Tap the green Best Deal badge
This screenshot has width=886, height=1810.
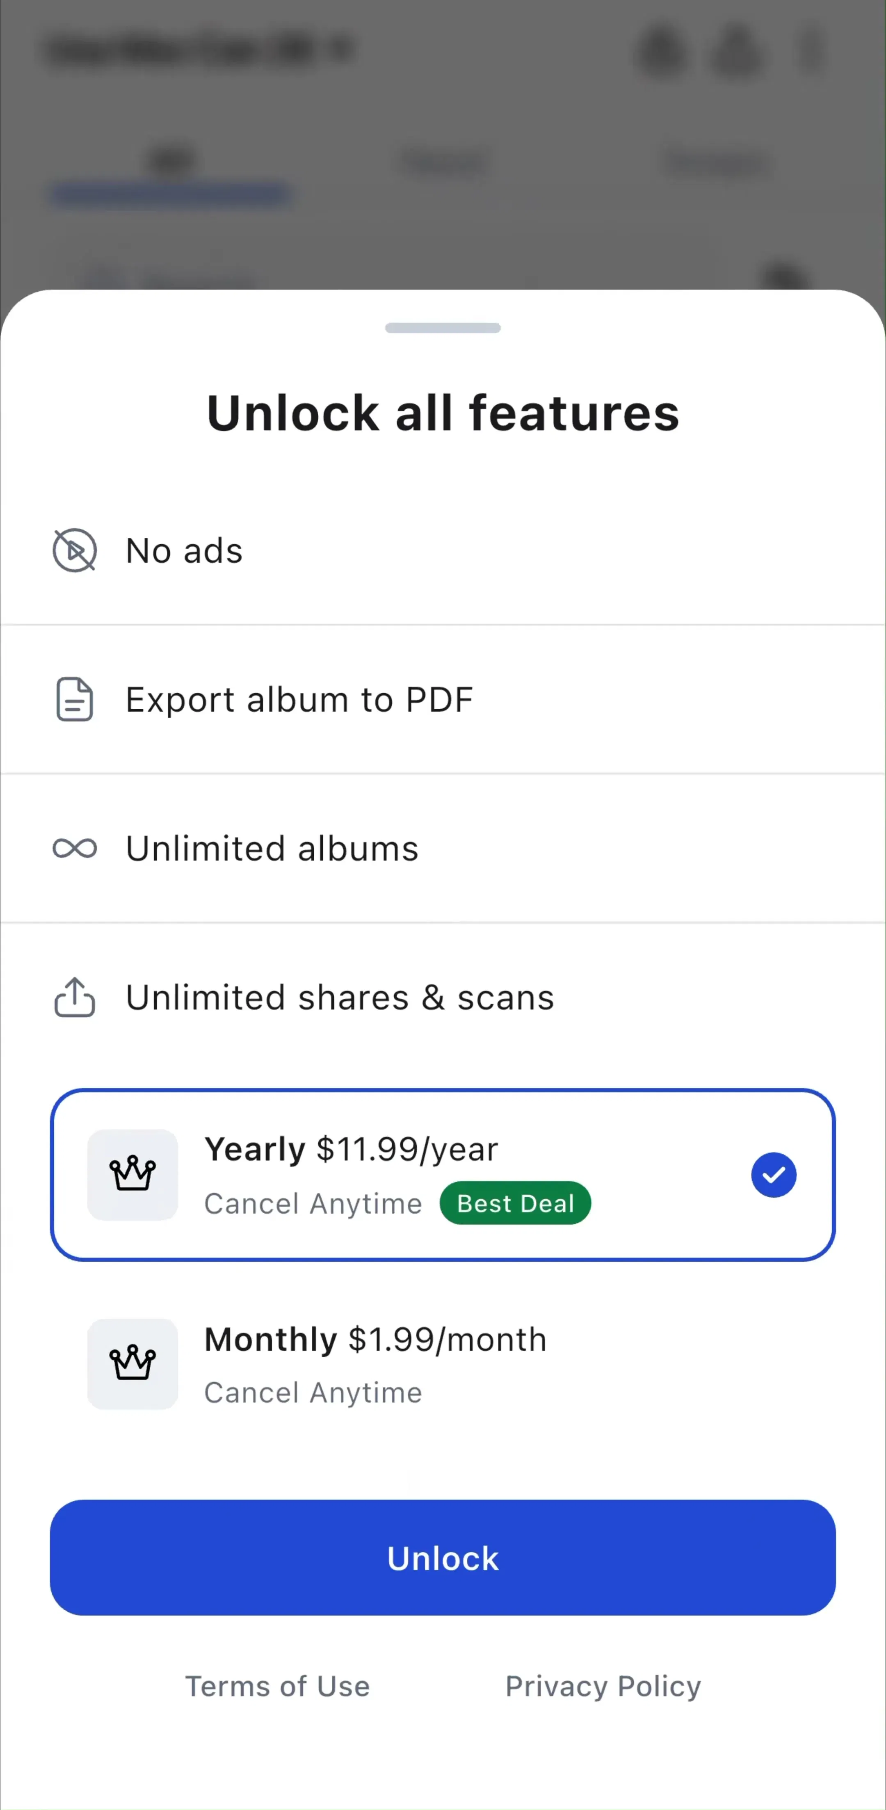pos(516,1204)
